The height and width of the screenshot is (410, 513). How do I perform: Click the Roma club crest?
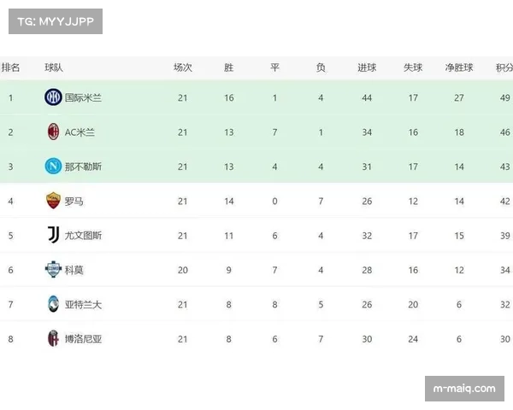coord(53,201)
